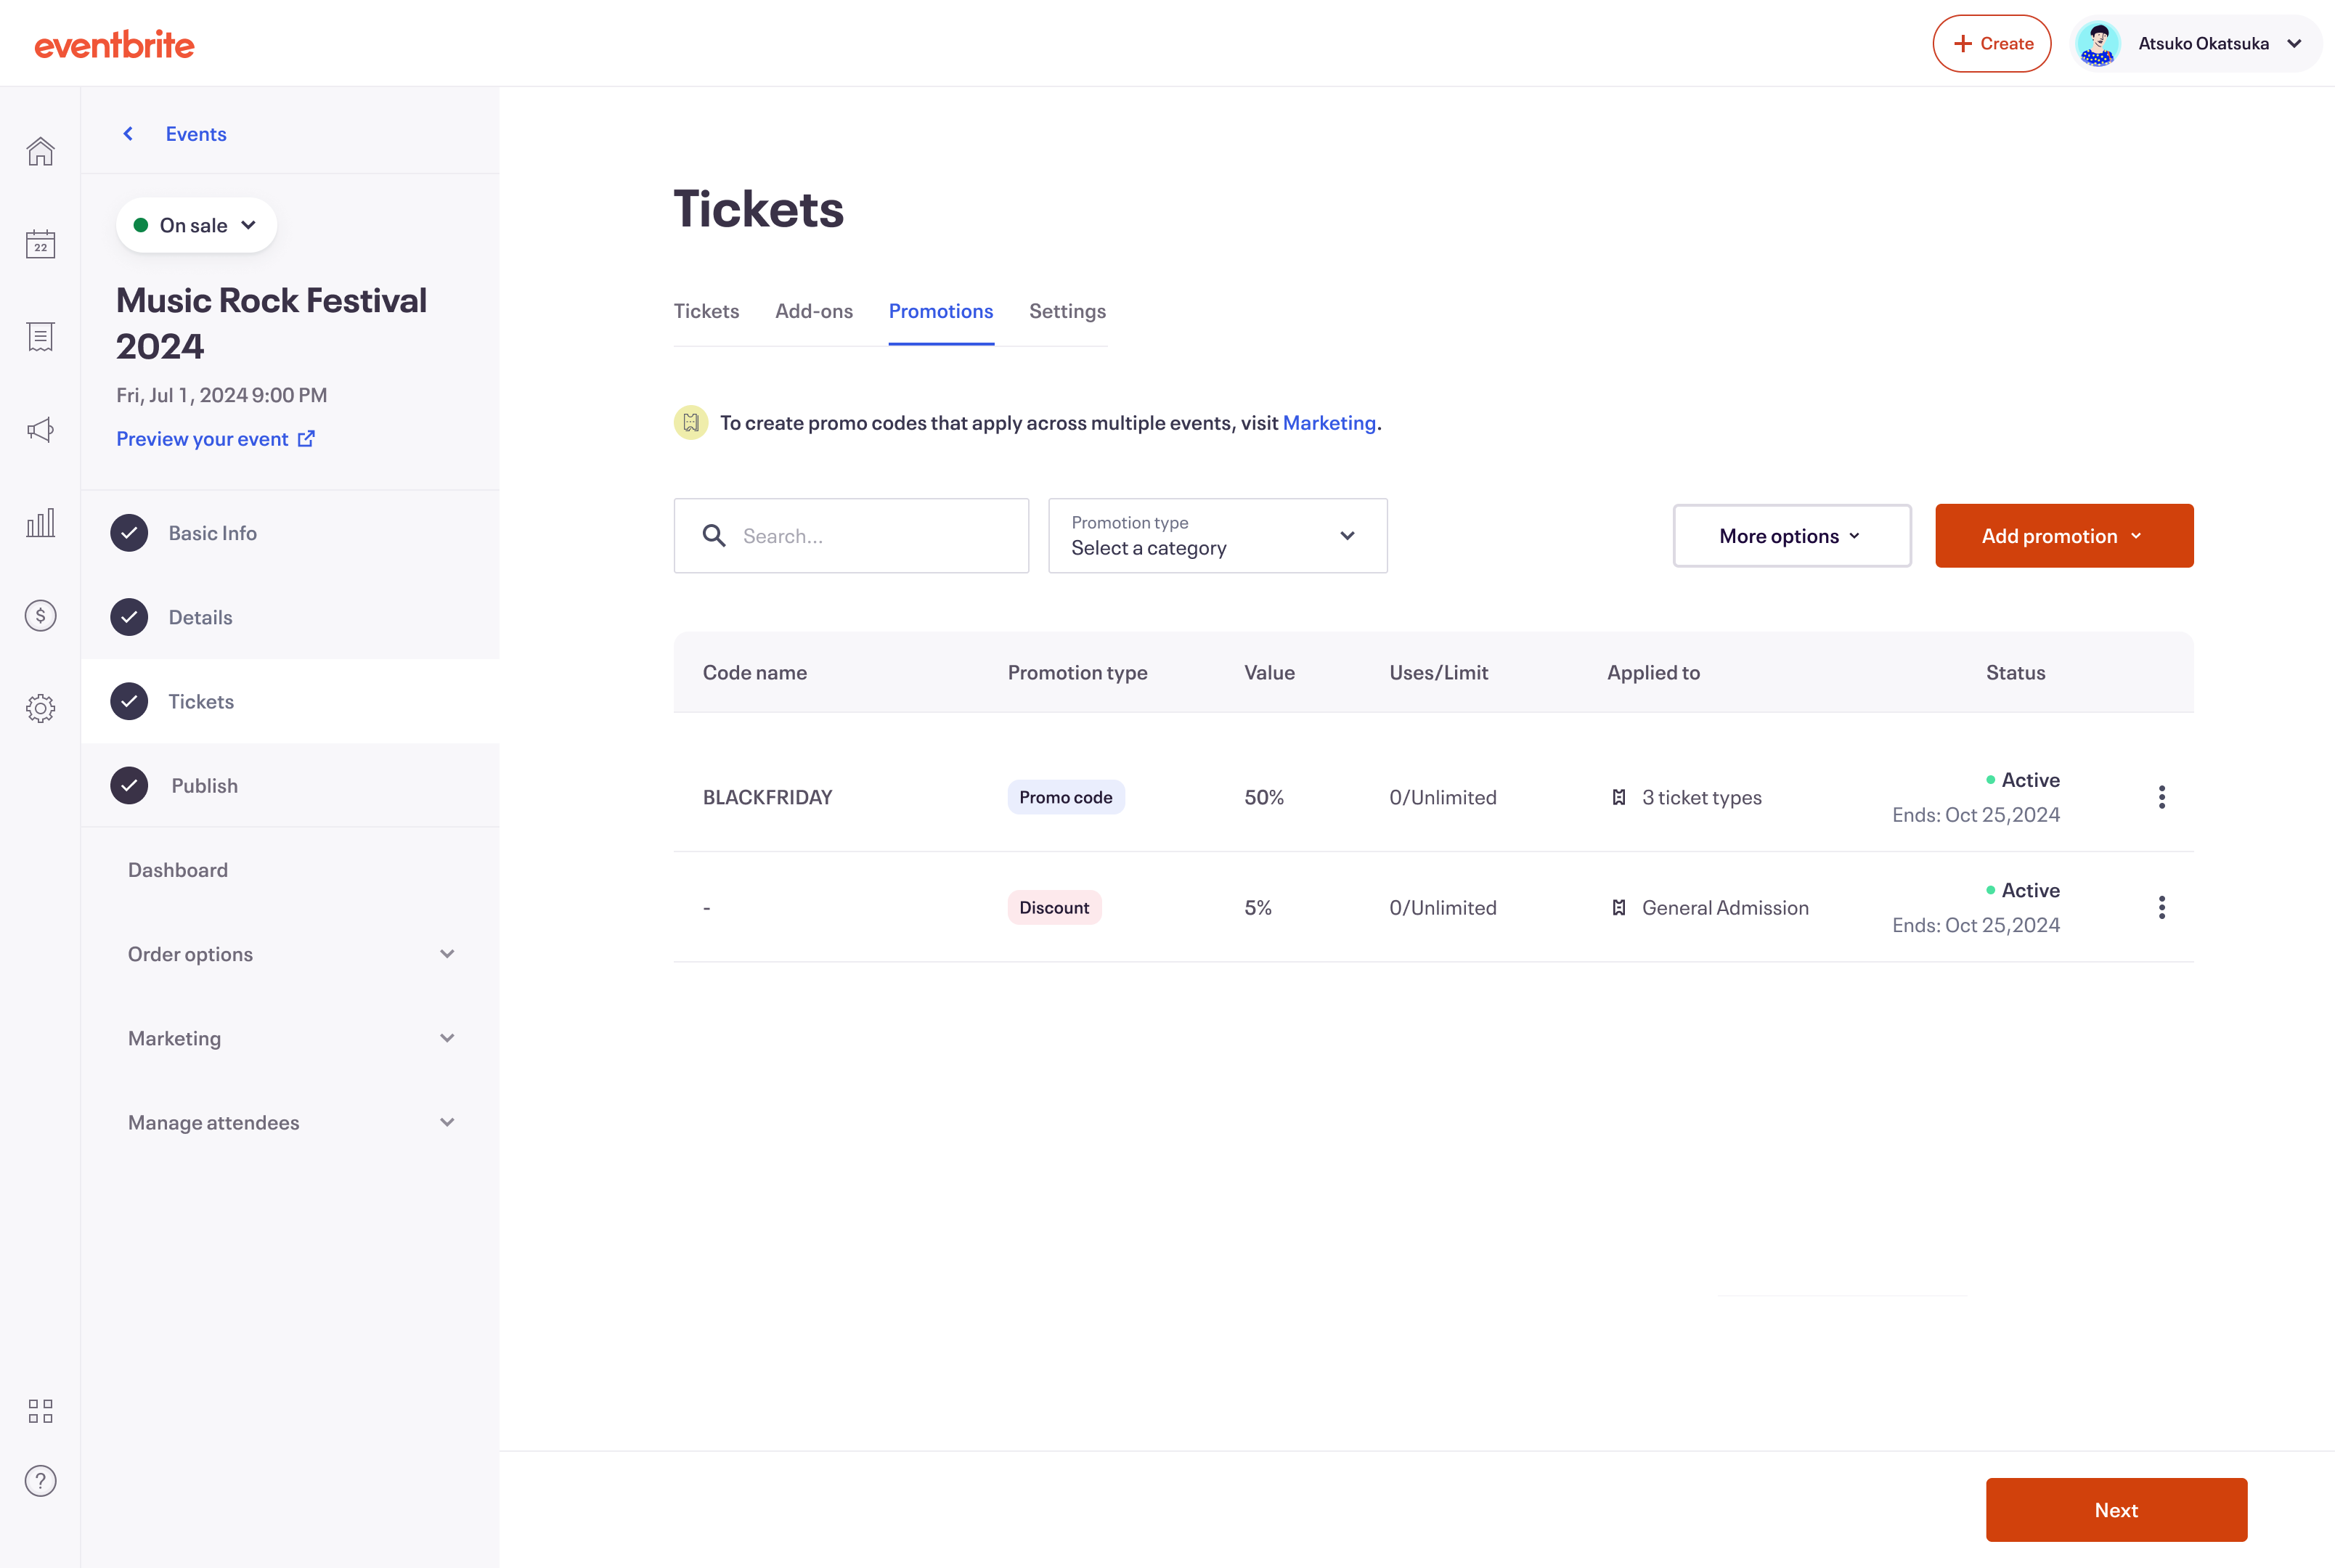
Task: Open the Dashboard sidebar item
Action: [178, 870]
